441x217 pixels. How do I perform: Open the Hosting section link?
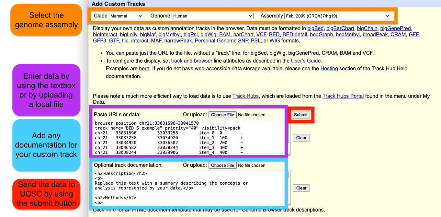329,68
